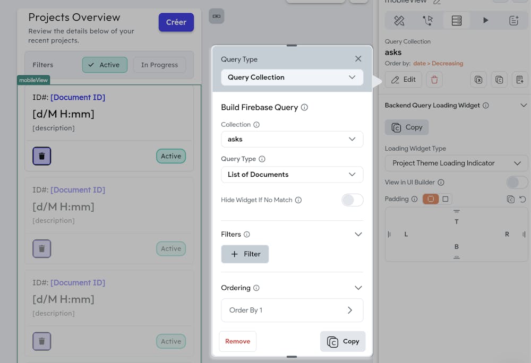Click [d/M H:mm] text in first card
The height and width of the screenshot is (363, 531).
coord(63,114)
